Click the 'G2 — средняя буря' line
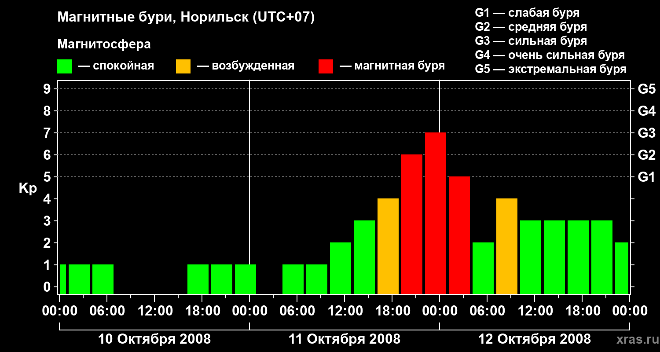The image size is (660, 352). click(531, 27)
